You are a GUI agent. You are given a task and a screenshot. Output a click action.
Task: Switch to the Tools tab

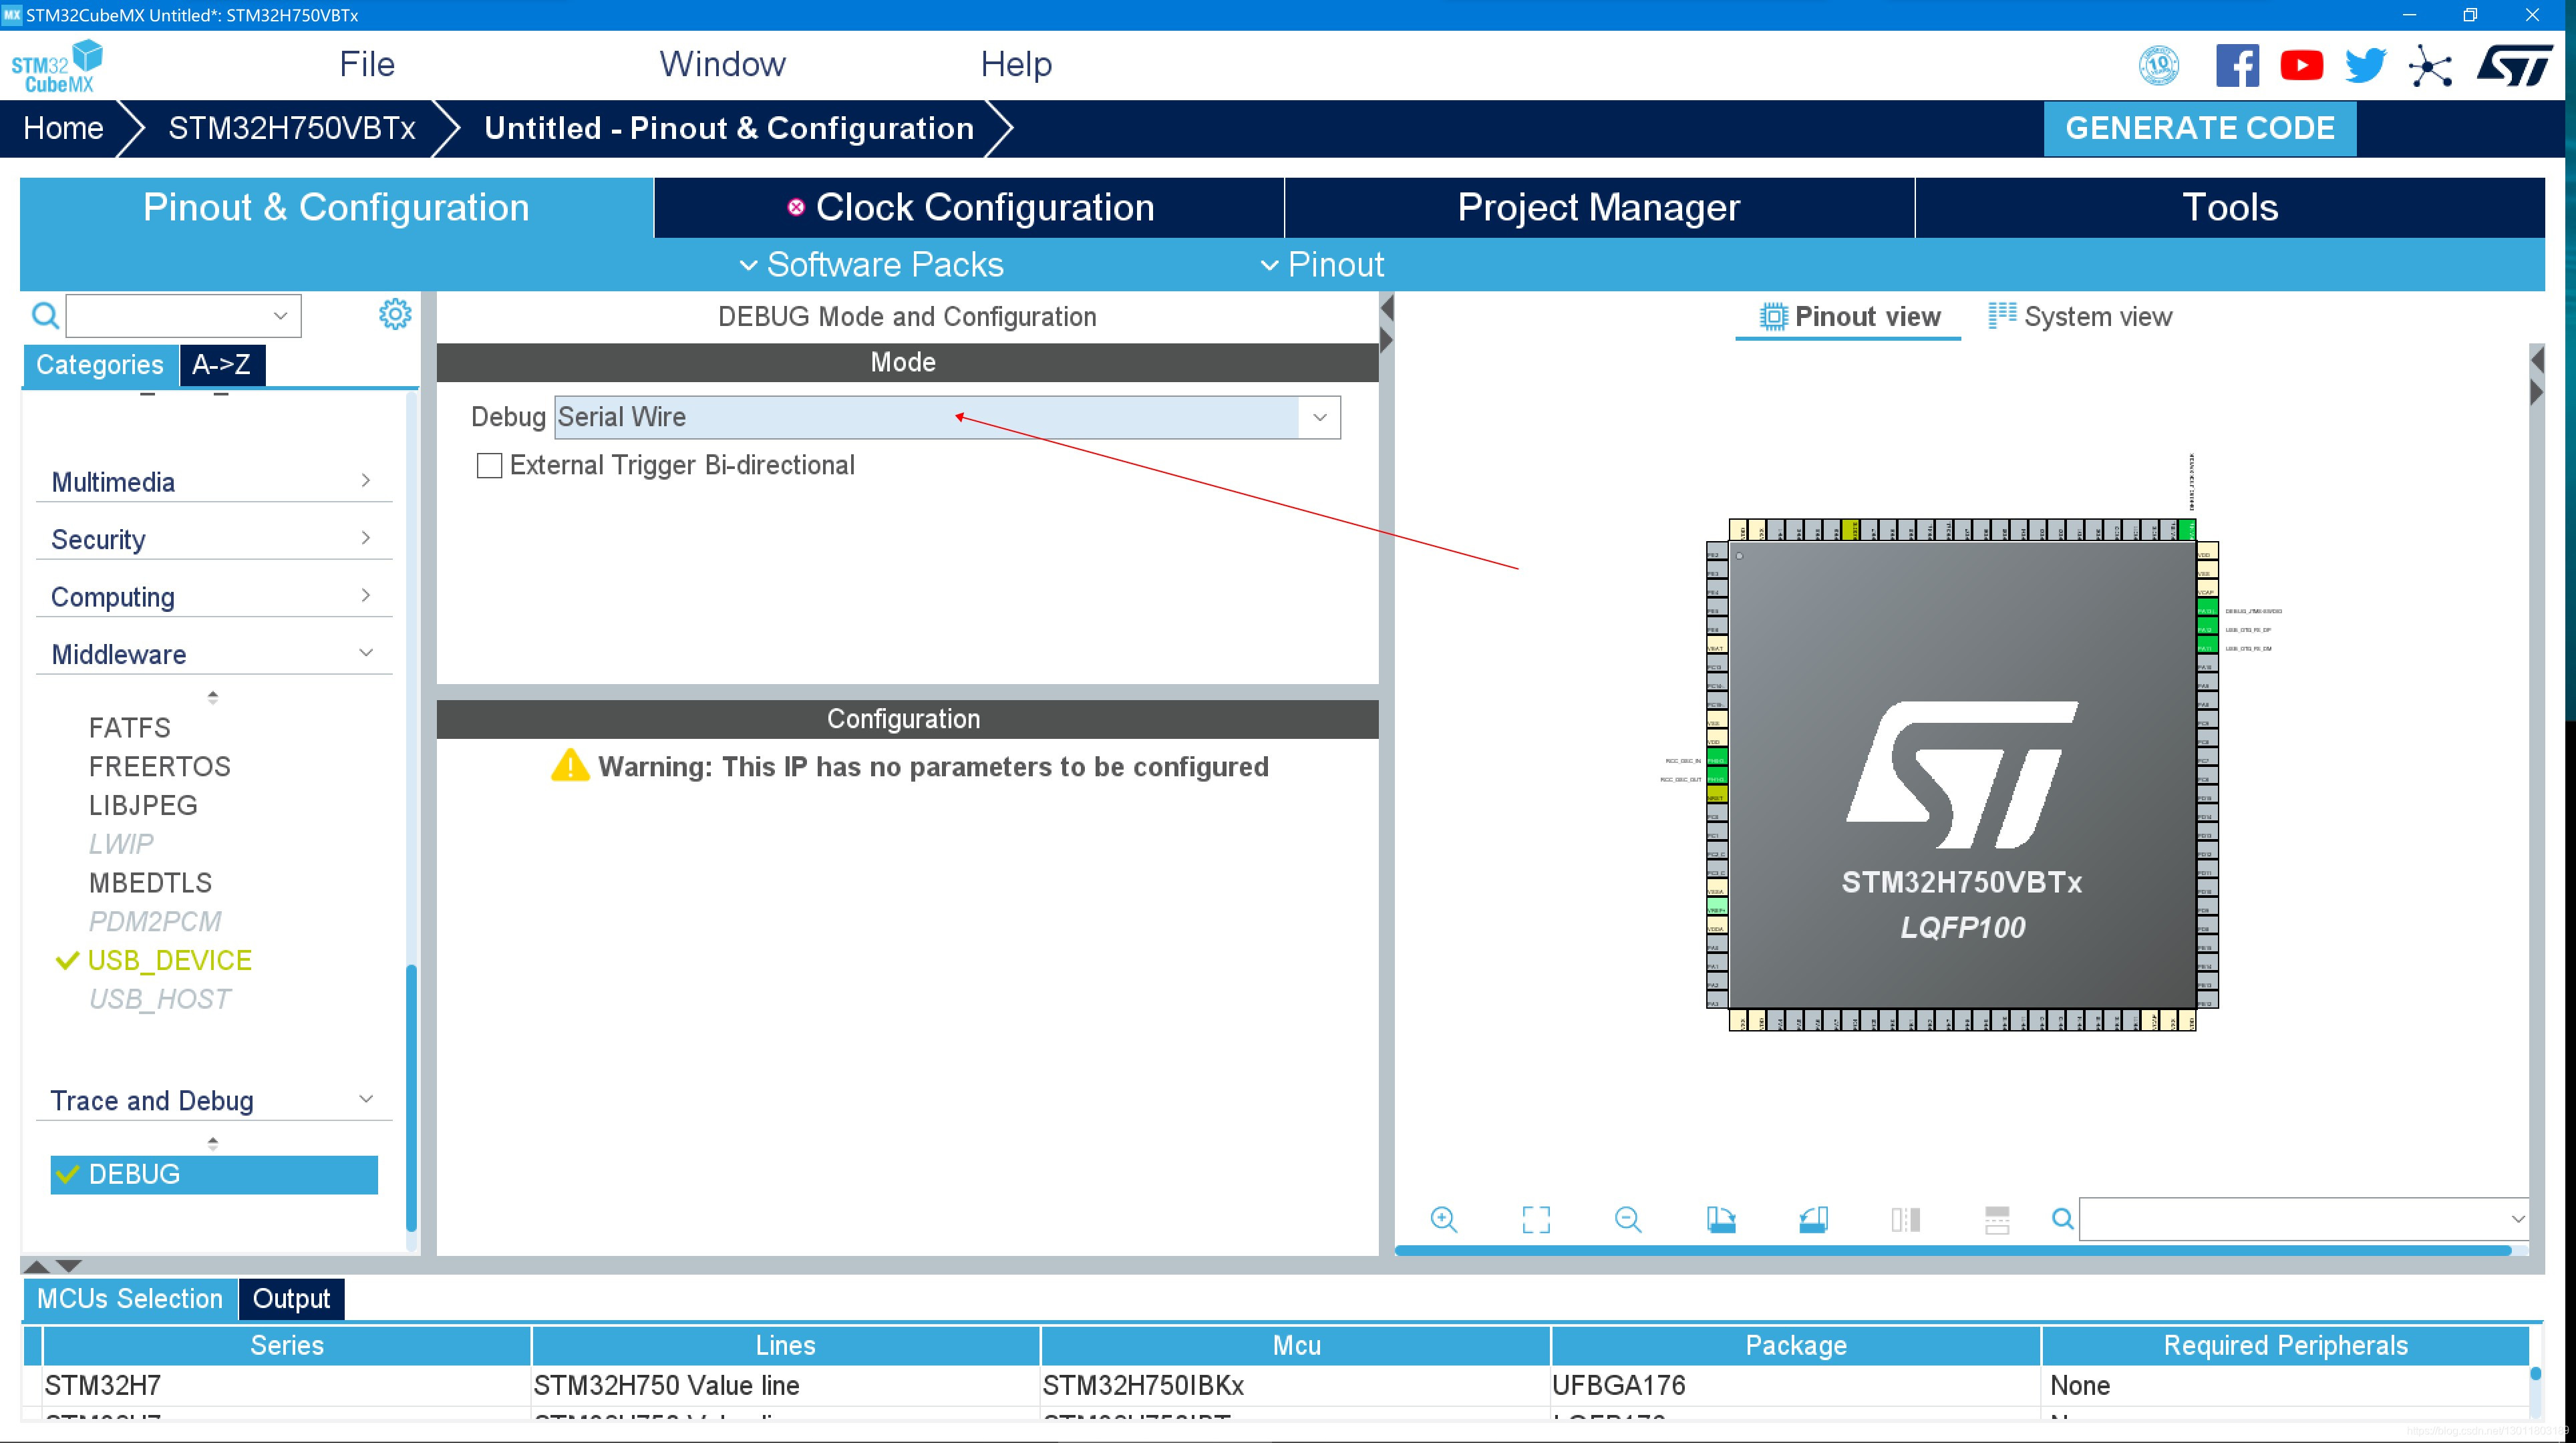2230,208
